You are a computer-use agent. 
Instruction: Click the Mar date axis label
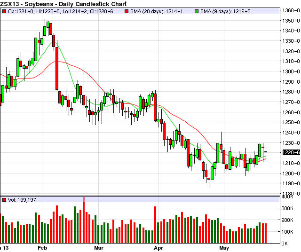coord(99,248)
